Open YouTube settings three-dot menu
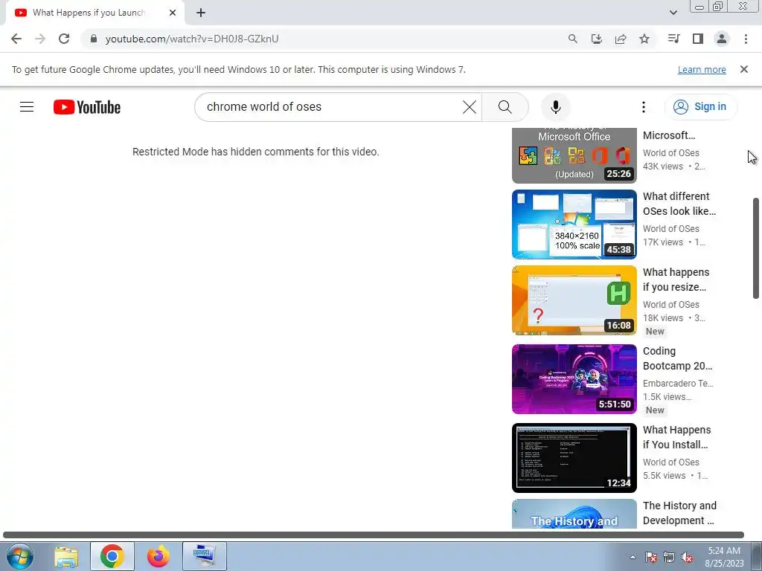Screen dimensions: 762x571 click(644, 107)
